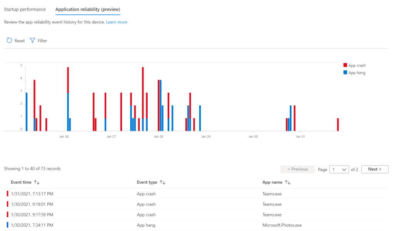
Task: Sort by Event time arrows icon
Action: tap(37, 182)
